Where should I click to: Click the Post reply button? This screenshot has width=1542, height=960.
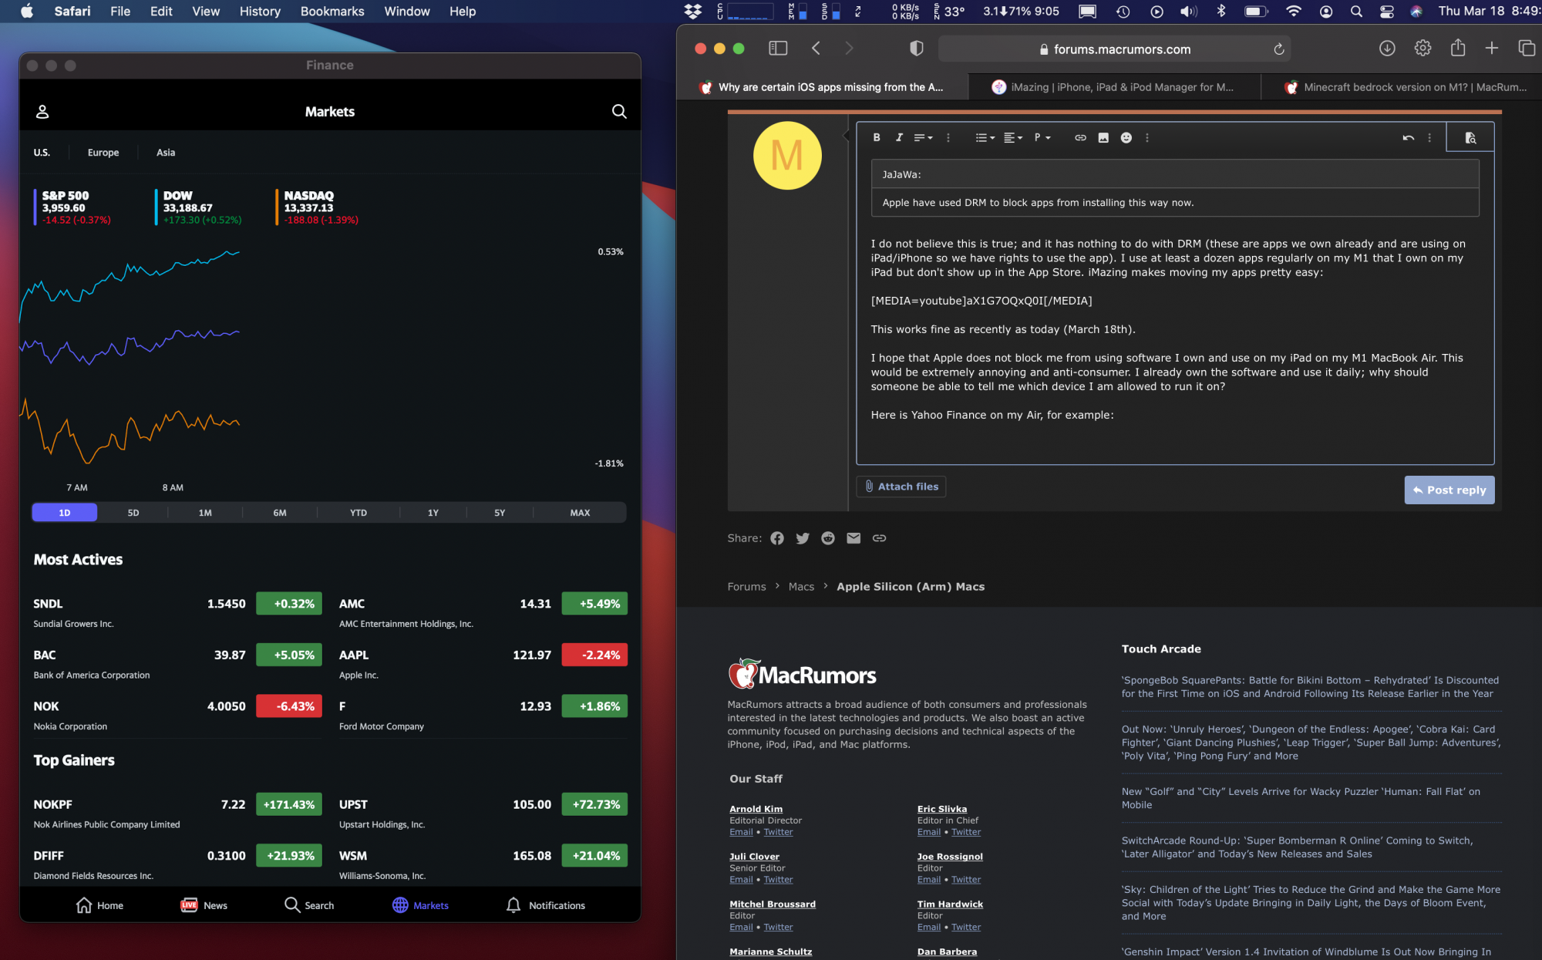click(1449, 490)
